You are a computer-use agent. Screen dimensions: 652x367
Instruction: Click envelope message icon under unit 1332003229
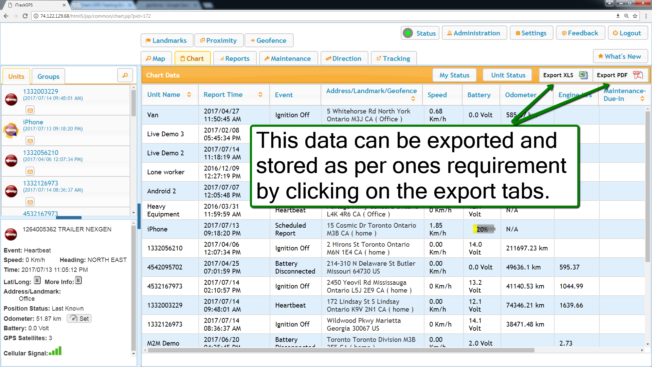30,110
